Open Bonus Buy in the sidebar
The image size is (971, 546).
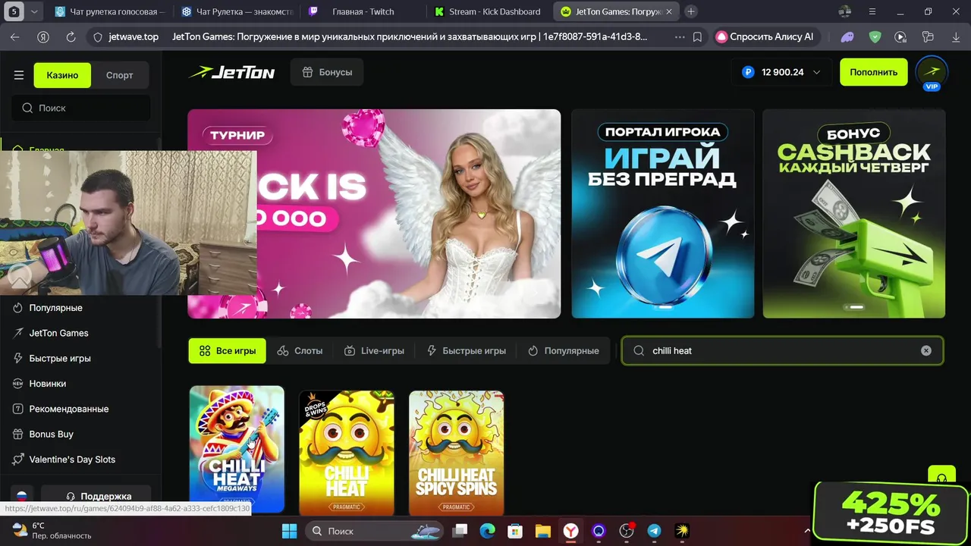[51, 434]
